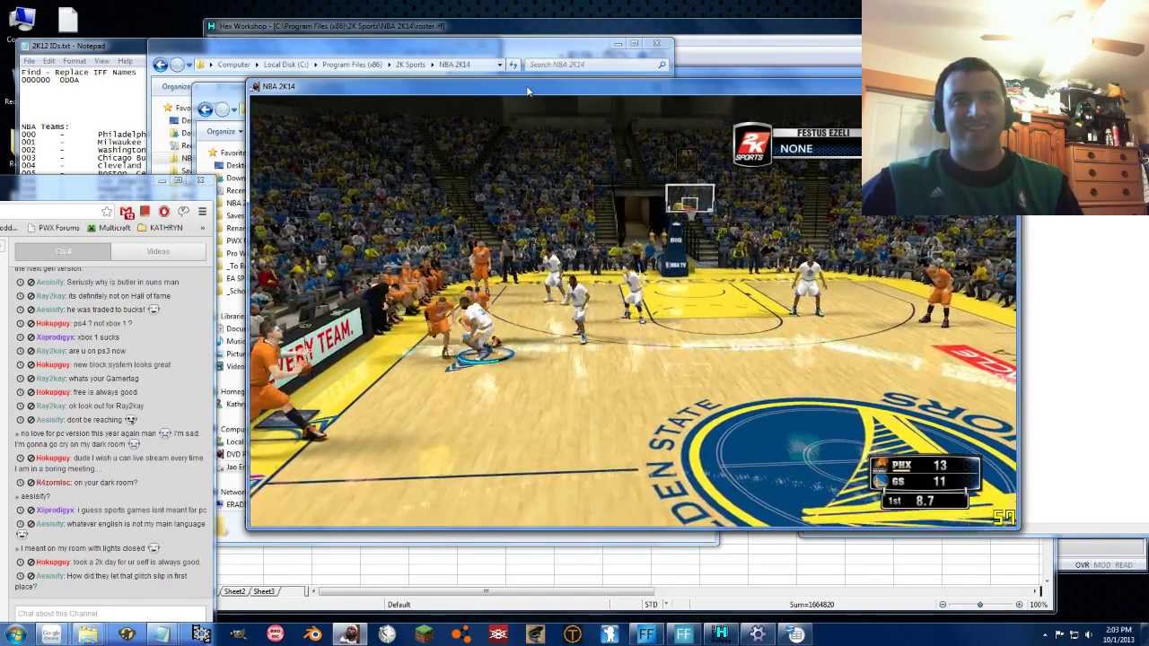Open the Chrome menu (three lines) icon
Viewport: 1149px width, 646px height.
pyautogui.click(x=202, y=212)
